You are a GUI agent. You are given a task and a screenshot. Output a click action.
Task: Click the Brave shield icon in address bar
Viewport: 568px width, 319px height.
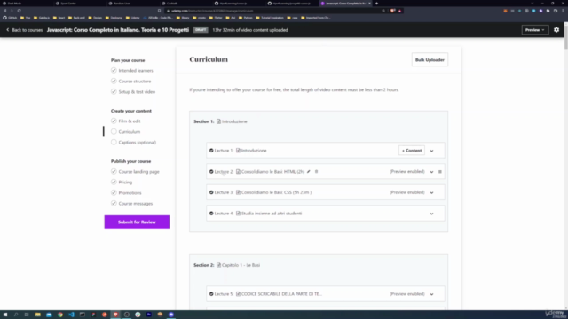[x=392, y=11]
